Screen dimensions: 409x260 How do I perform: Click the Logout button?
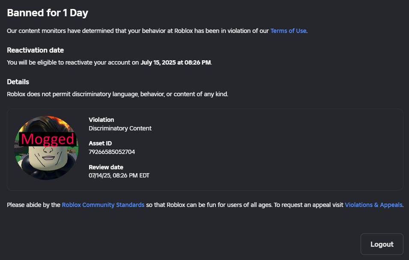tap(382, 244)
